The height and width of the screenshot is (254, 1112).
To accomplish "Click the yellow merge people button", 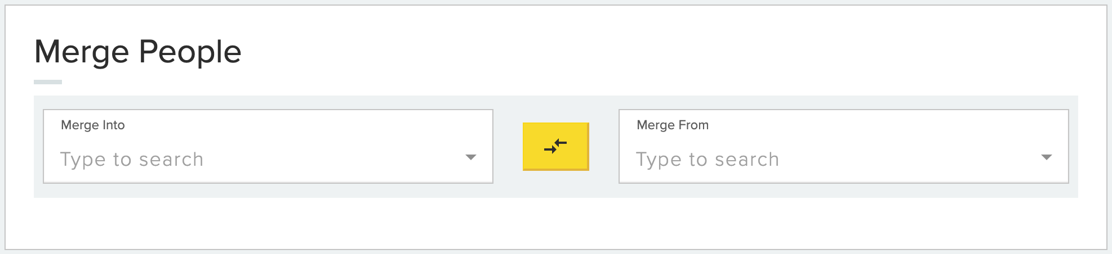I will coord(555,146).
